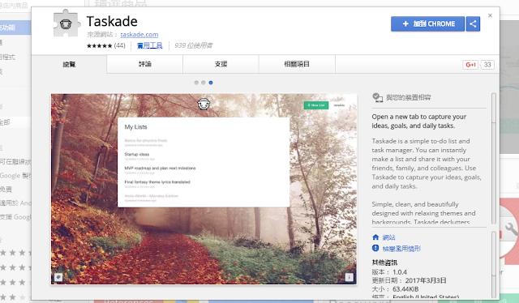519x303 pixels.
Task: Click the Taskade puzzle-piece extension icon
Action: coord(66,23)
